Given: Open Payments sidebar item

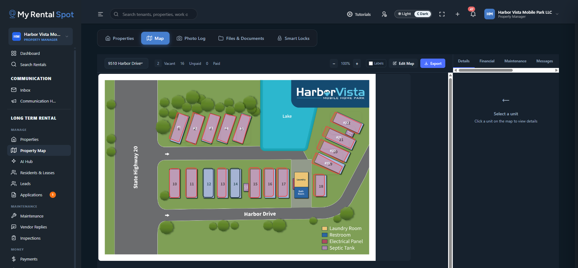Looking at the screenshot, I should click(x=39, y=259).
